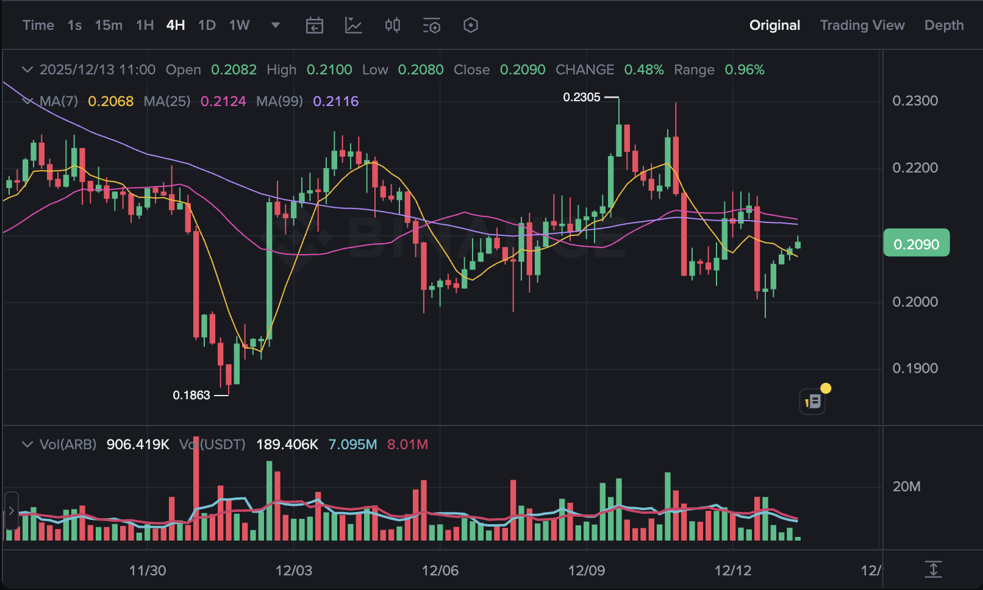
Task: Switch to the Depth tab
Action: pyautogui.click(x=943, y=26)
